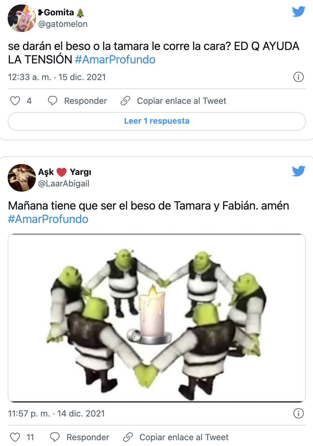Image resolution: width=313 pixels, height=446 pixels.
Task: Click reply bubble icon on the Shrek tweet
Action: pos(55,437)
